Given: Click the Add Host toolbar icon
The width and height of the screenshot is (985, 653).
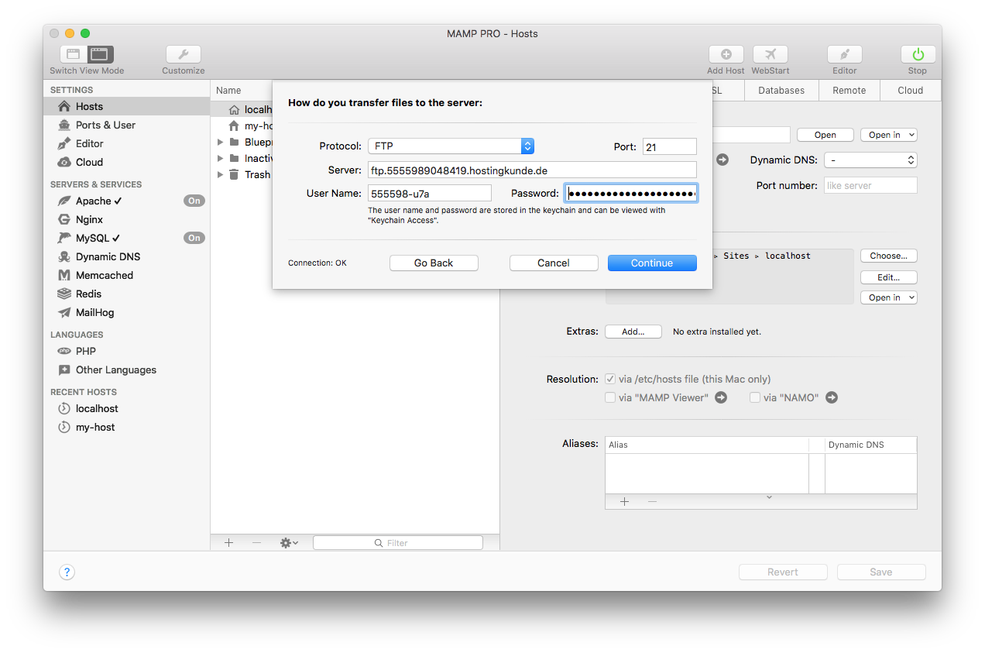Looking at the screenshot, I should (x=726, y=54).
